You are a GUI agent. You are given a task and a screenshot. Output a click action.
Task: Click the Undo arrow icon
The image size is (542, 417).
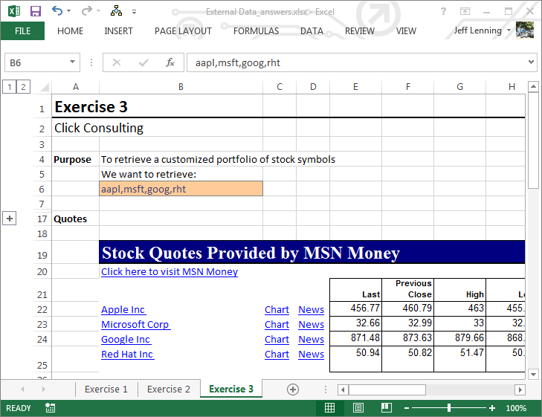tap(58, 11)
